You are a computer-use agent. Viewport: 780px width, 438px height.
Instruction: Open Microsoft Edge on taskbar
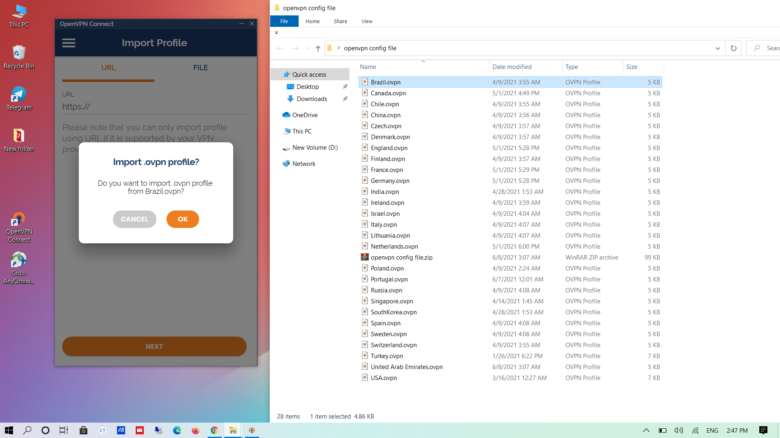click(177, 430)
